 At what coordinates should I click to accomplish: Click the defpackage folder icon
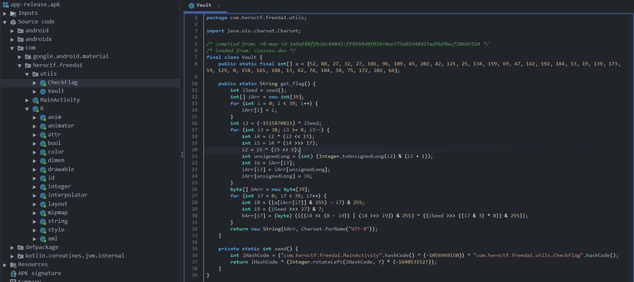(x=20, y=247)
